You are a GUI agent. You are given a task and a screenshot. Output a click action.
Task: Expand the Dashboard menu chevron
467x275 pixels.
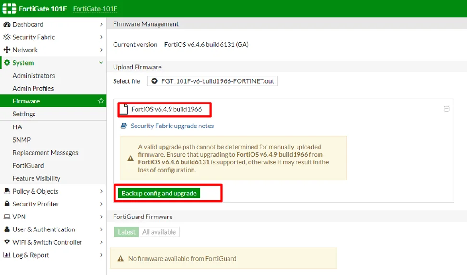click(x=101, y=24)
